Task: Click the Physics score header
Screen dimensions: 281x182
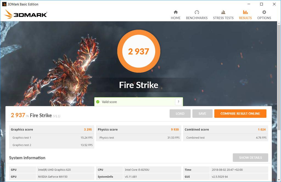Action: [x=108, y=130]
